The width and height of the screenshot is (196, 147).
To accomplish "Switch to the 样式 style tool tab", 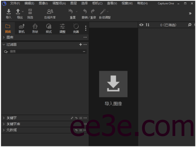I will point(49,28).
